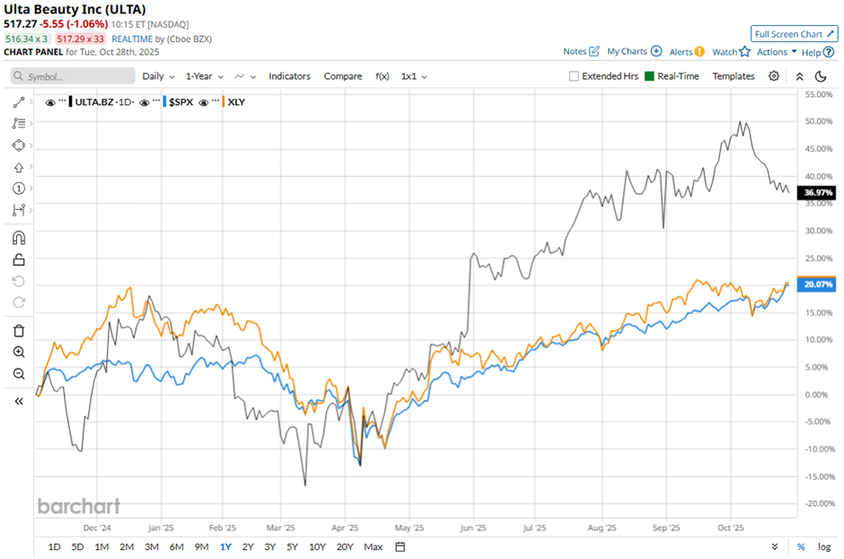Expand the line tool submenu arrow
Screen dimensions: 844x559
(x=31, y=101)
